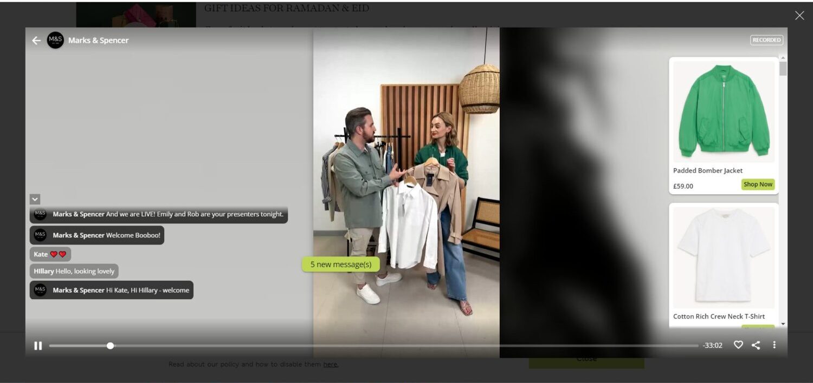Select the 'And we are LIVE!' chat message
This screenshot has width=813, height=383.
159,214
